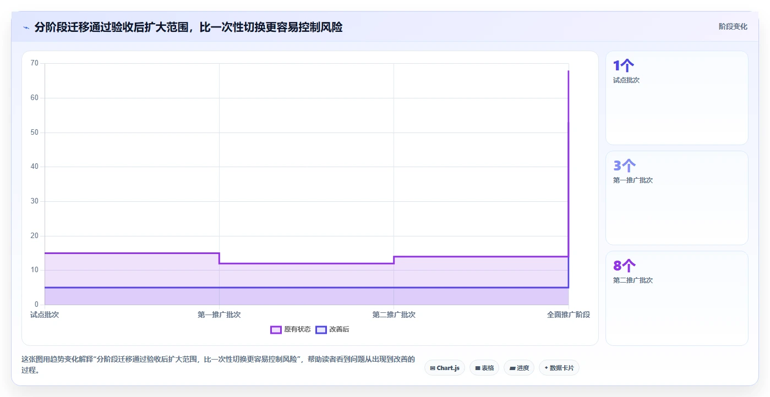
Task: Select the Chart.js tag
Action: click(x=445, y=368)
